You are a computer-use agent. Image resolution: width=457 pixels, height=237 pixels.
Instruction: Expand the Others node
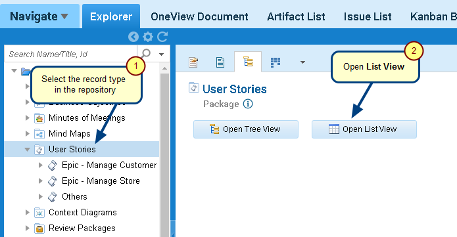pos(41,196)
